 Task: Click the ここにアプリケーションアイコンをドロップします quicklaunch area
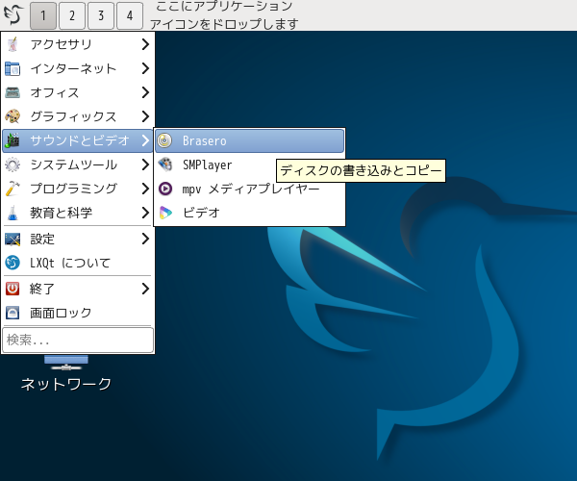point(224,15)
